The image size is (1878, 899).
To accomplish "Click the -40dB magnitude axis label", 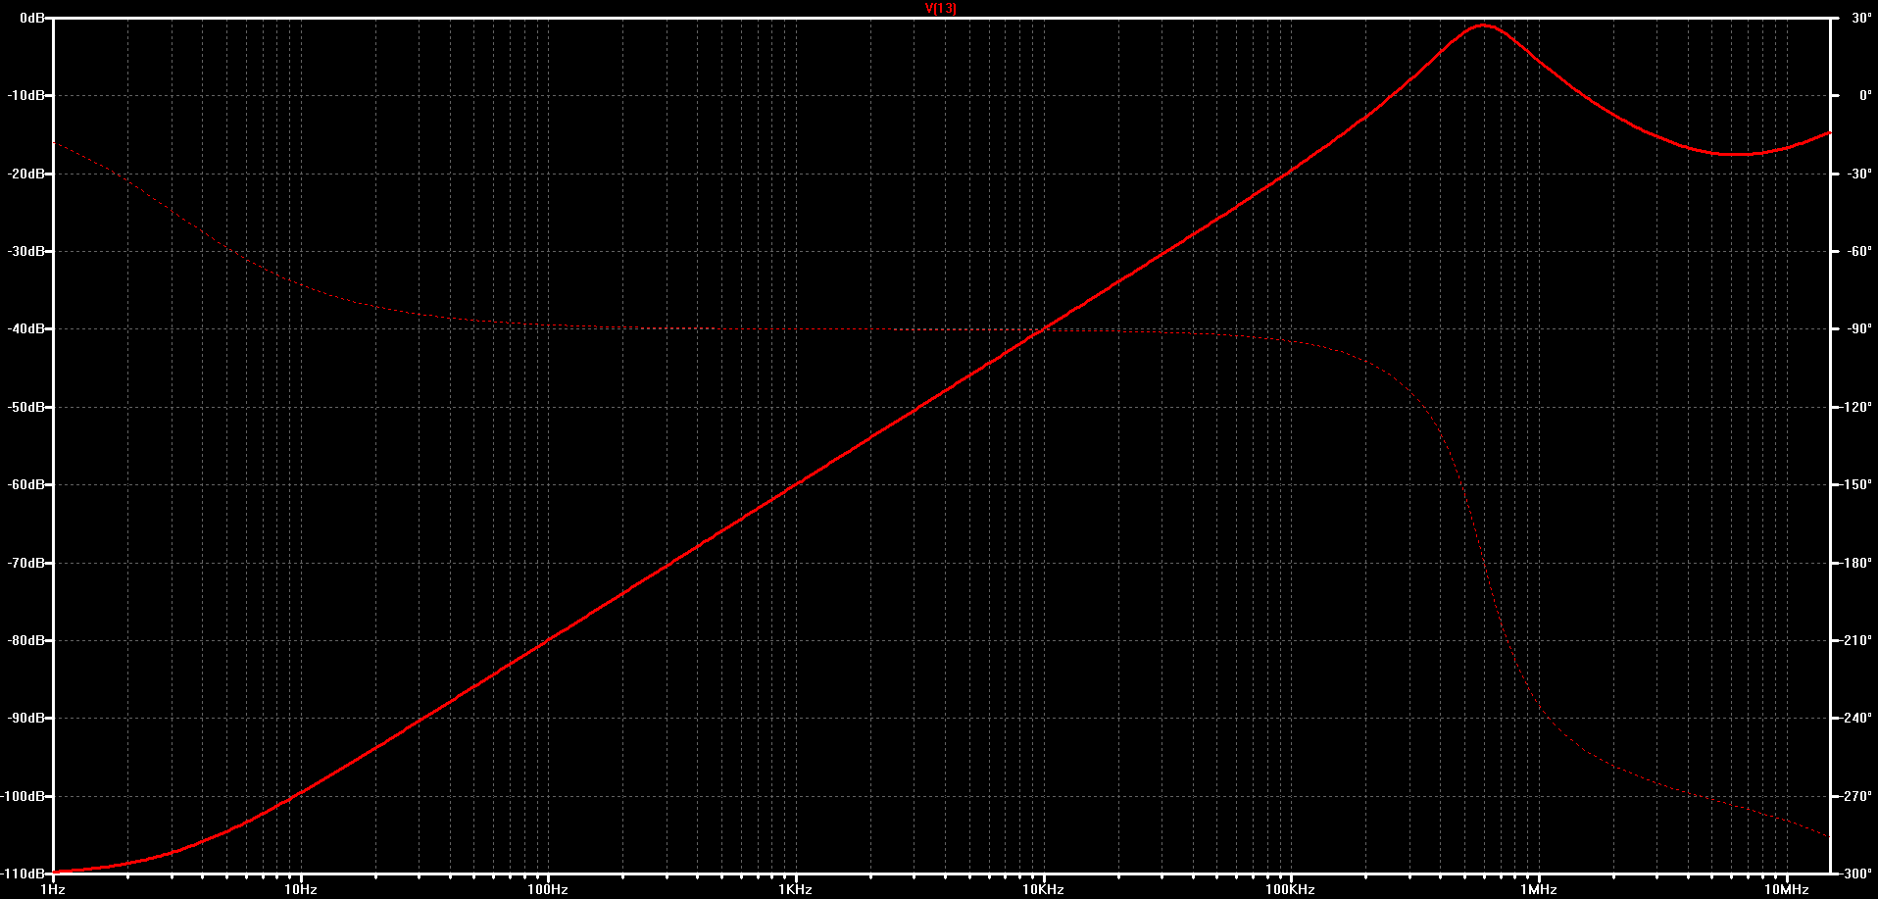I will (x=27, y=329).
